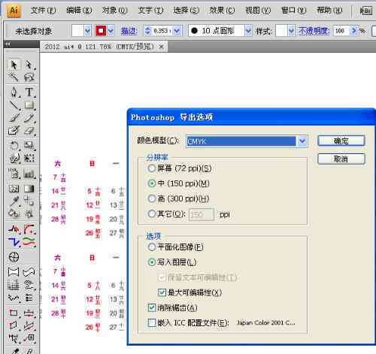The image size is (376, 354).
Task: Open 窗口(W) menu
Action: point(294,11)
